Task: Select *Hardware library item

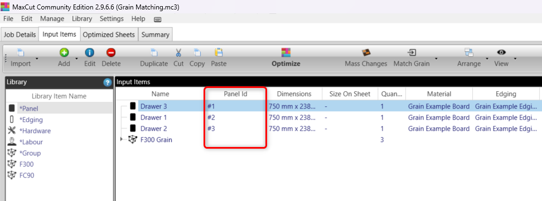Action: click(60, 130)
